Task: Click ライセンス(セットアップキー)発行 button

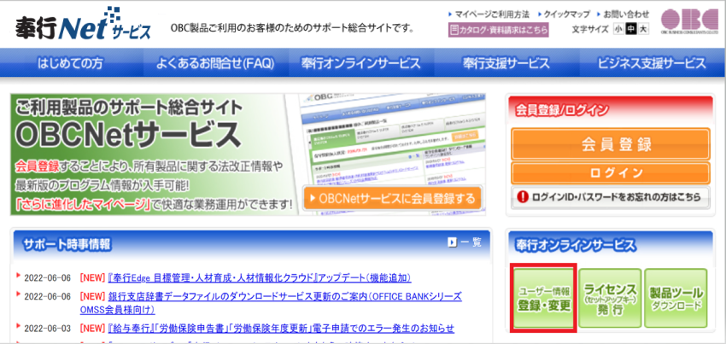Action: pos(610,298)
